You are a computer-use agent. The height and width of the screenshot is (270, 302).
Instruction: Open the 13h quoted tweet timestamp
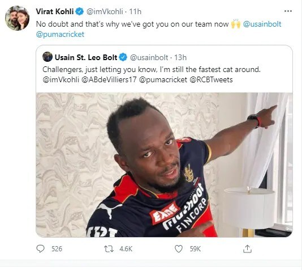[180, 57]
